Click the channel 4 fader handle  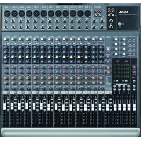tap(27, 106)
